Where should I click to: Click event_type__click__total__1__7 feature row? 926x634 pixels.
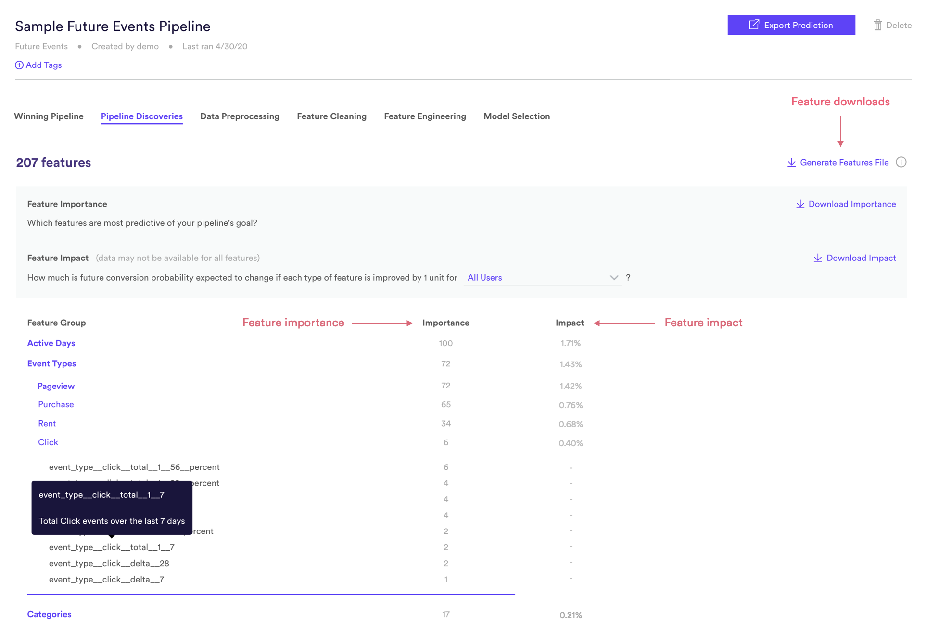[x=112, y=547]
